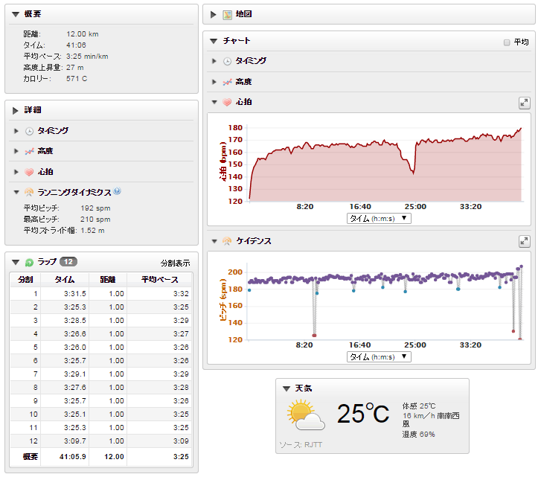Open the タイム dropdown under heart rate chart
The image size is (541, 477).
click(x=379, y=219)
